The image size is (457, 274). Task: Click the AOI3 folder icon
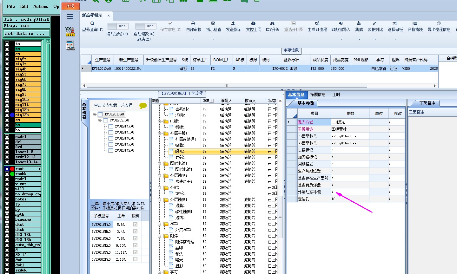pos(166,224)
